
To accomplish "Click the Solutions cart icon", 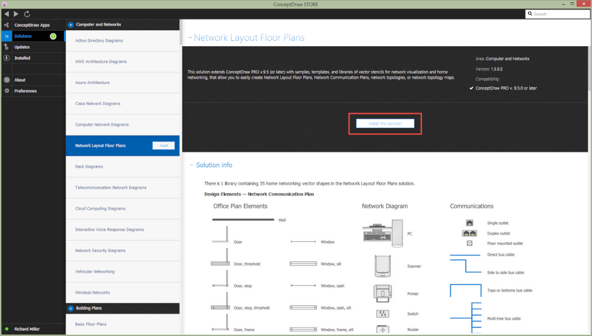I will (x=7, y=36).
